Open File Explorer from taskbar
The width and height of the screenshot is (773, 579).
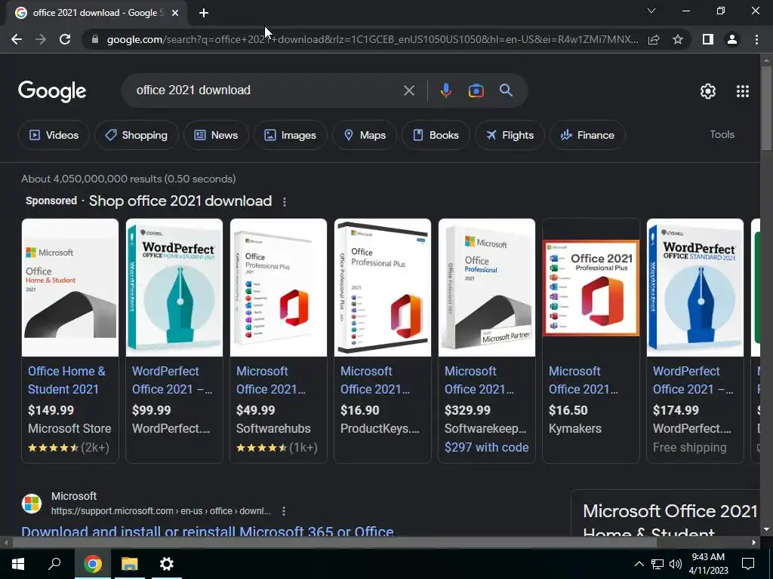130,564
